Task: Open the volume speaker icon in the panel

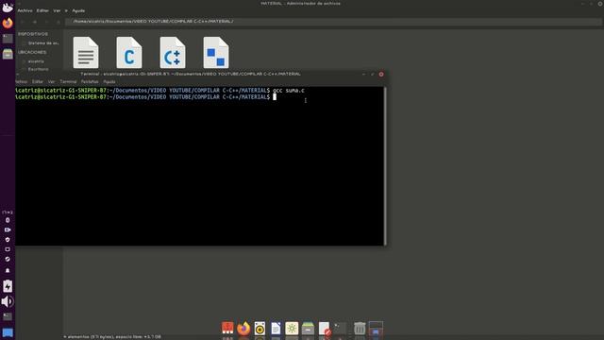Action: 8,301
